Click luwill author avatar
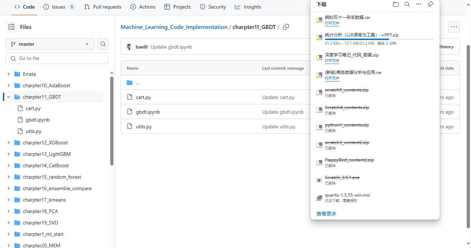 tap(130, 47)
